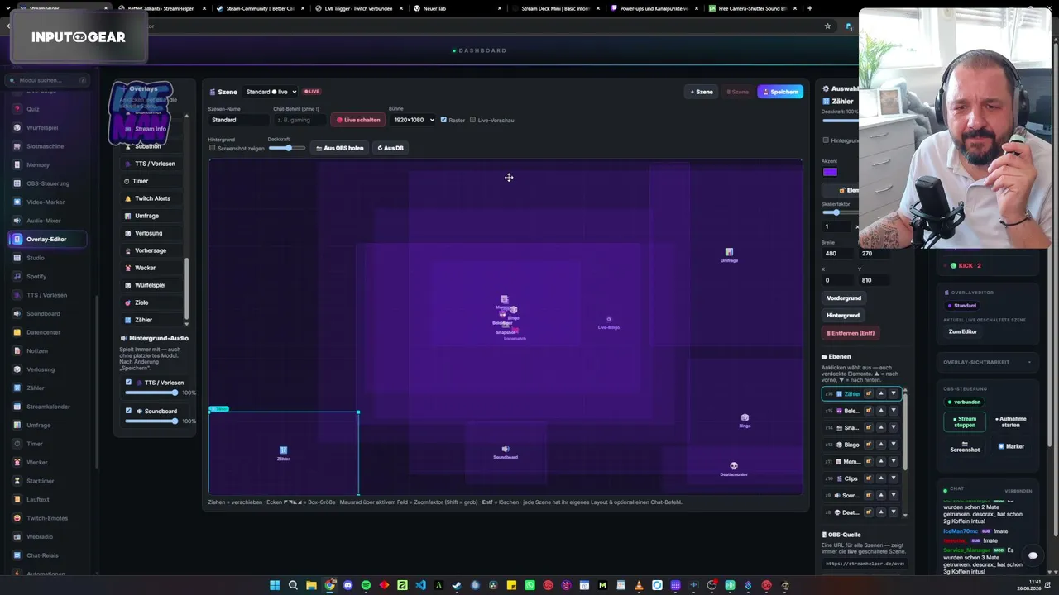
Task: Select the Umfrage module on the canvas
Action: [x=729, y=255]
